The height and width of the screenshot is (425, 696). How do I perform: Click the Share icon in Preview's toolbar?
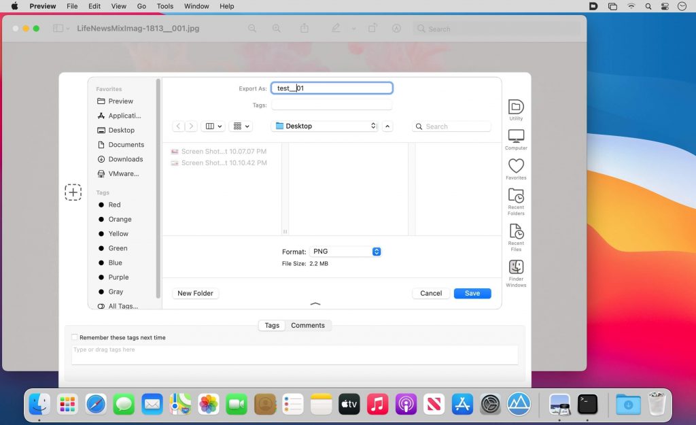click(304, 29)
